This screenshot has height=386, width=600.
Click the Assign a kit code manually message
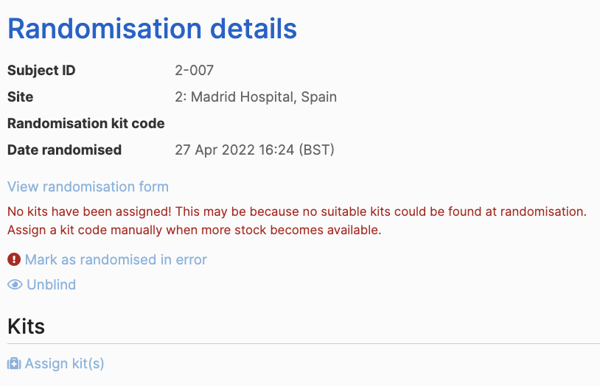coord(195,231)
